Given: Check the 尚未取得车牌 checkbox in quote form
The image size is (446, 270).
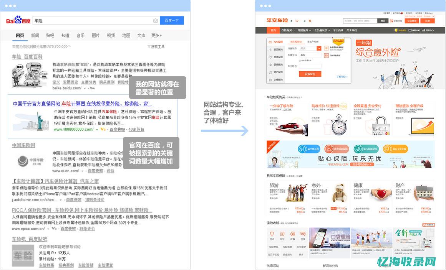Looking at the screenshot, I should point(300,61).
